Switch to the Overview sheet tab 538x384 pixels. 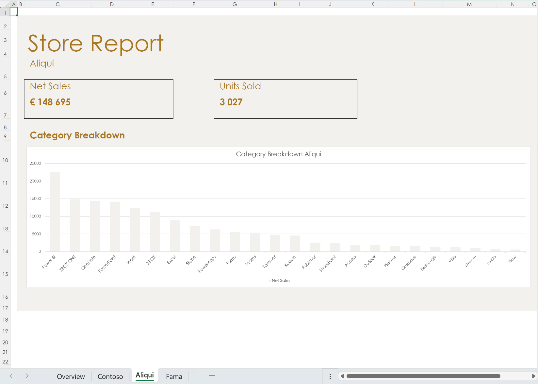71,376
